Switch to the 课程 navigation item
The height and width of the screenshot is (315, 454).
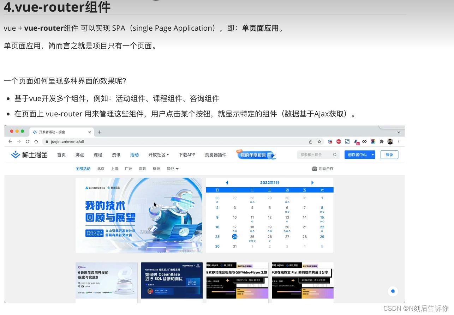pyautogui.click(x=98, y=155)
